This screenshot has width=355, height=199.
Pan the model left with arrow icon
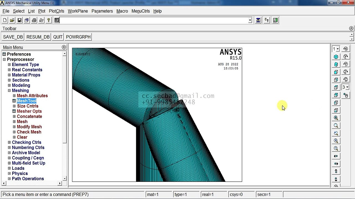[336, 156]
